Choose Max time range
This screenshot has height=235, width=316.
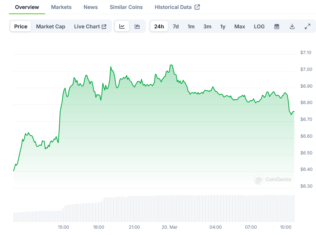240,26
